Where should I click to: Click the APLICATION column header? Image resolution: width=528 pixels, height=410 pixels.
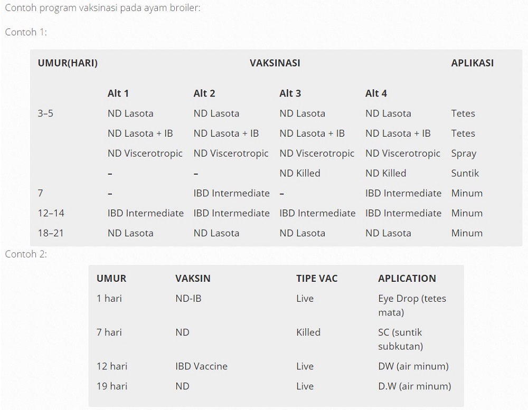pyautogui.click(x=407, y=279)
